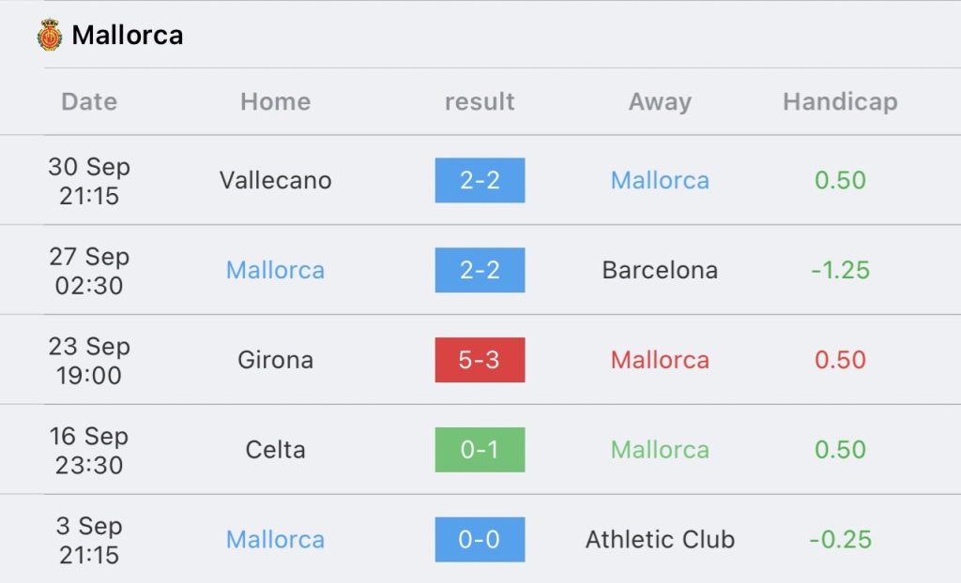Open the Mallorca team title
The width and height of the screenshot is (961, 583).
click(x=128, y=35)
